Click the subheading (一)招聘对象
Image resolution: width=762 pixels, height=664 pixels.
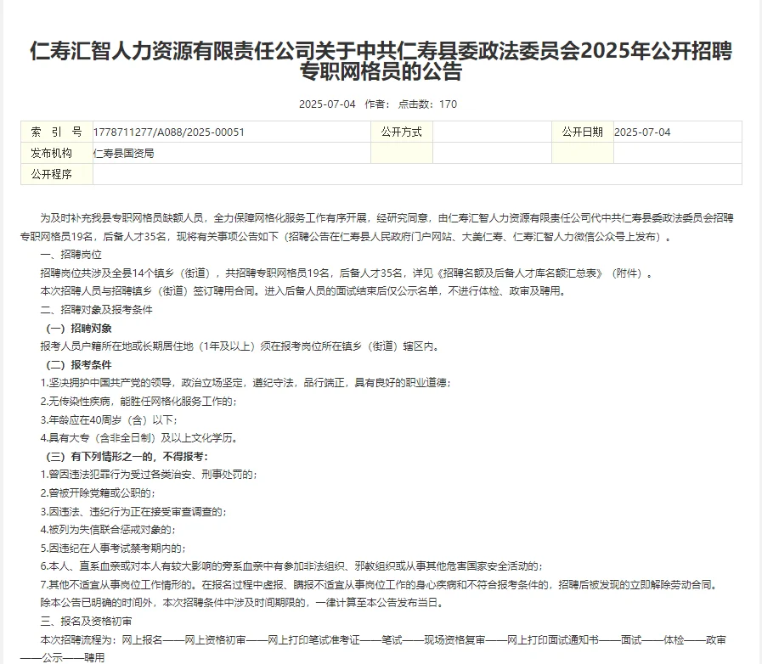pos(79,329)
